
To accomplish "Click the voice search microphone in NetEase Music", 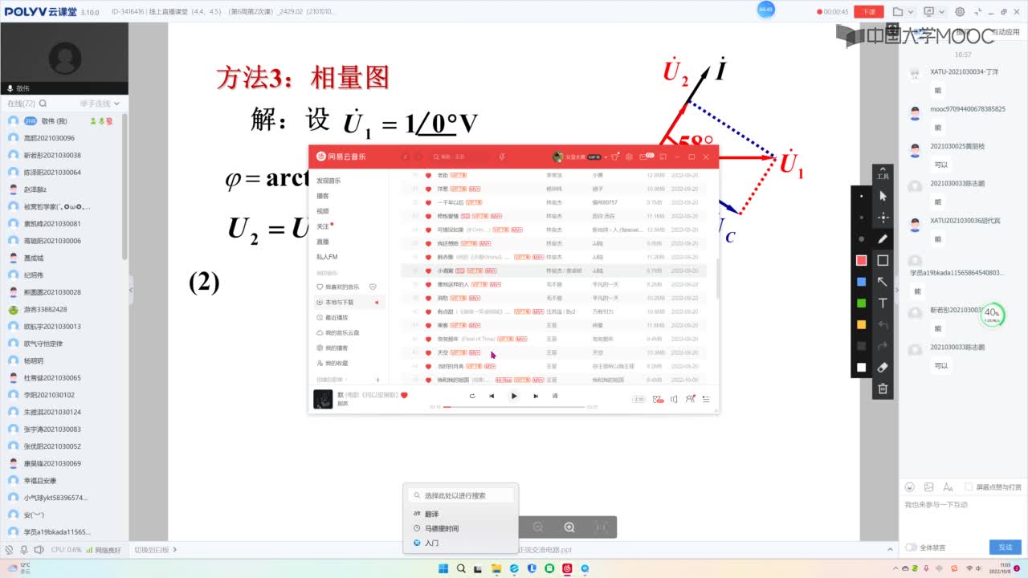I will click(502, 157).
